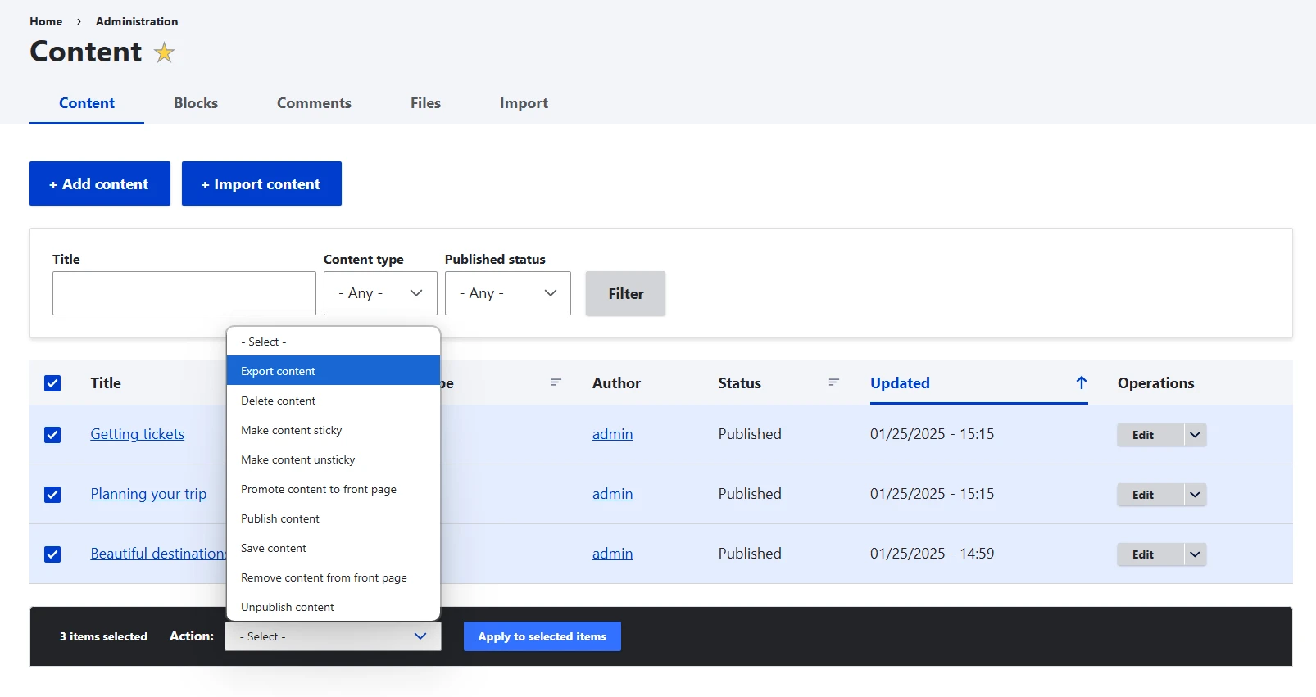The height and width of the screenshot is (697, 1316).
Task: Click the Action select dropdown
Action: [333, 636]
